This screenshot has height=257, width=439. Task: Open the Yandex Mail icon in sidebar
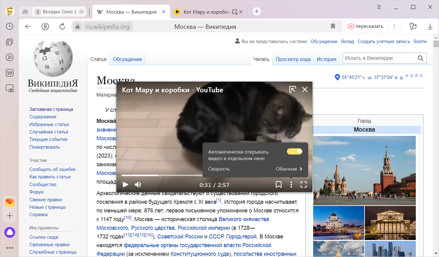pos(10,203)
